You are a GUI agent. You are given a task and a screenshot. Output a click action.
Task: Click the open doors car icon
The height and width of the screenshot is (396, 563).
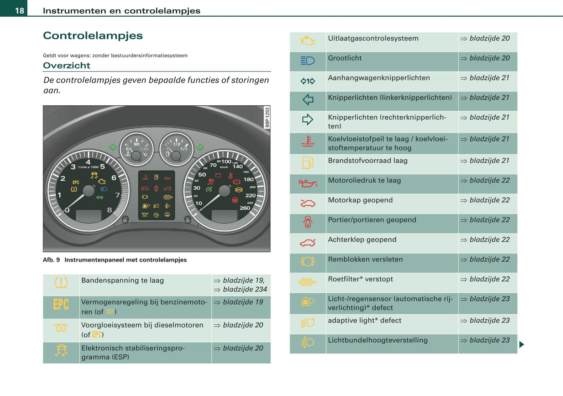[x=307, y=222]
